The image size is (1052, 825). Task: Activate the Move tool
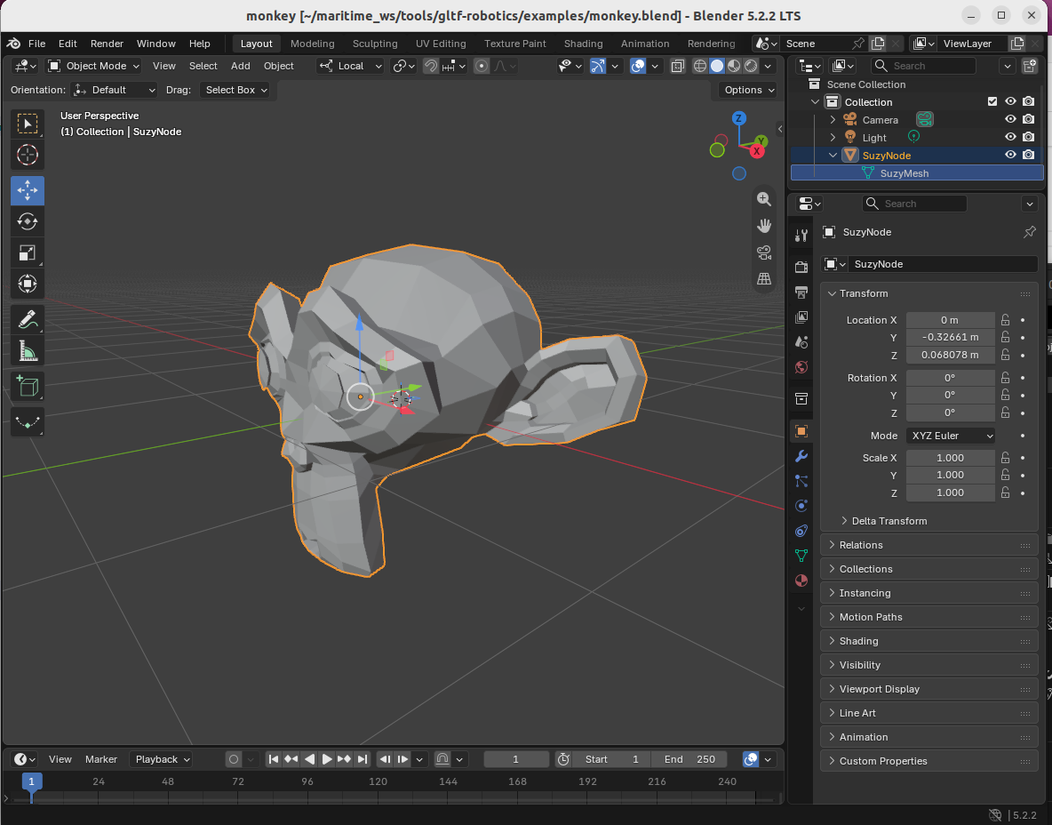click(28, 190)
